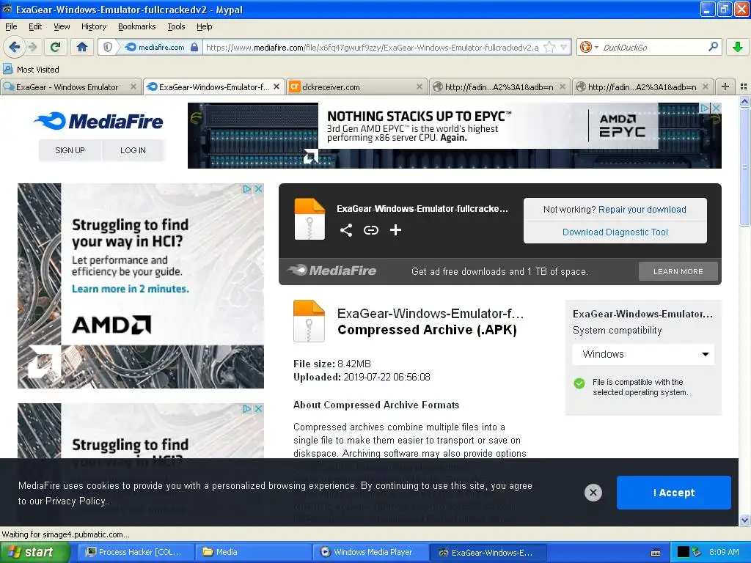Click the orange archive icon beside file title
Screen dimensions: 751x563
click(309, 321)
